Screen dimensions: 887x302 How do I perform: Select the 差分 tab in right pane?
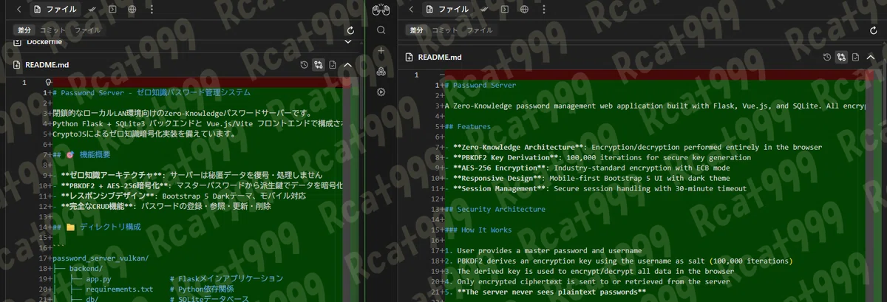coord(417,30)
